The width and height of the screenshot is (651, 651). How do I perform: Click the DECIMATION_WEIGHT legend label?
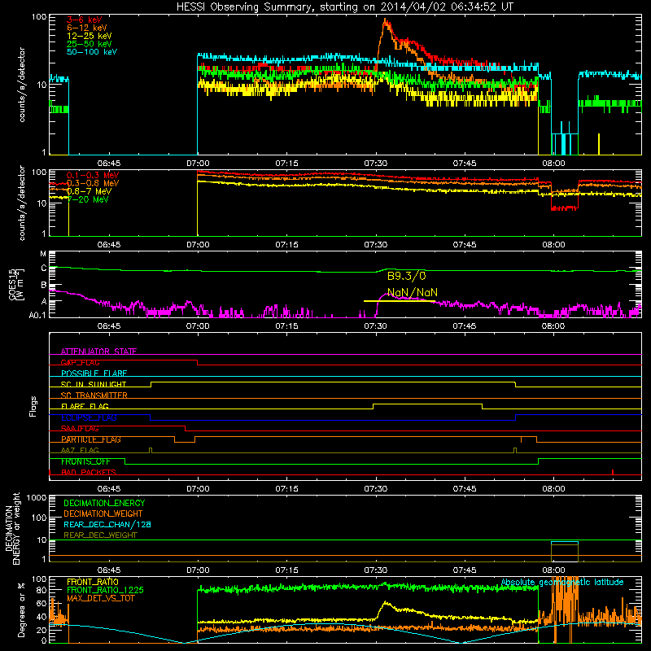(103, 514)
